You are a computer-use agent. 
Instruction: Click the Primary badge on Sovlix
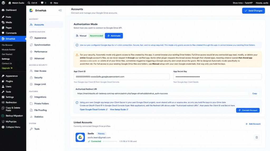coord(101,134)
